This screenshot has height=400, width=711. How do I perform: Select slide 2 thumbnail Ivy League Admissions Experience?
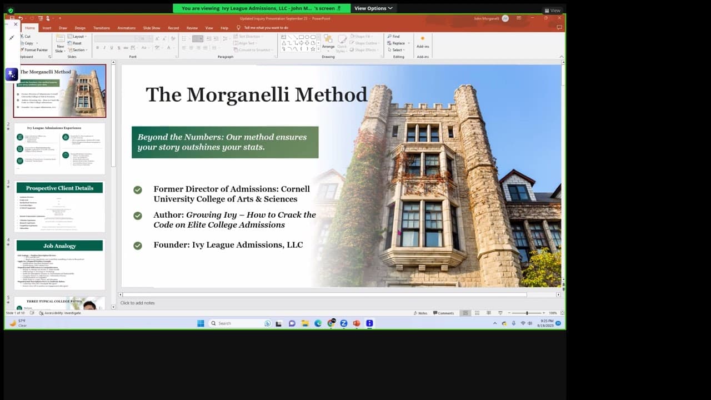(59, 149)
